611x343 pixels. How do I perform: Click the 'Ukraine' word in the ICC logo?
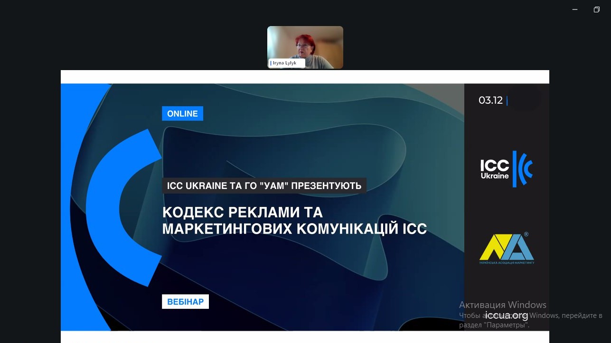click(x=494, y=176)
